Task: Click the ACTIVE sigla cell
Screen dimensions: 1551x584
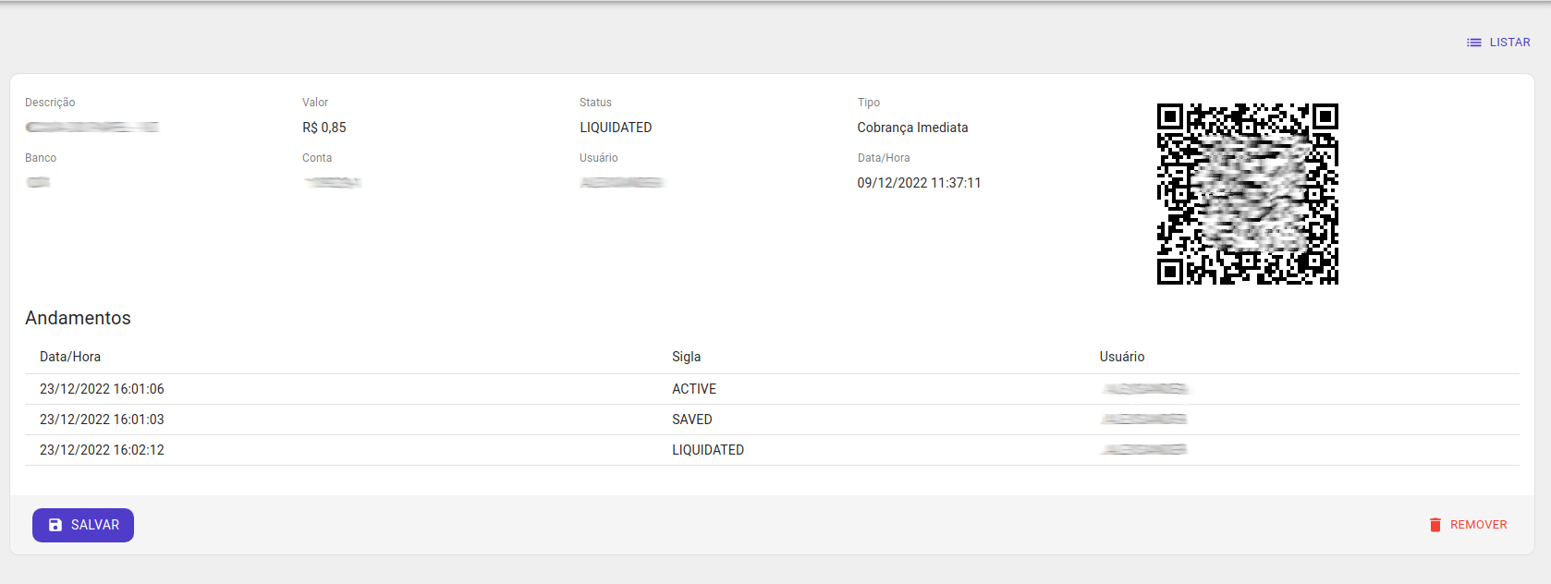Action: click(694, 389)
